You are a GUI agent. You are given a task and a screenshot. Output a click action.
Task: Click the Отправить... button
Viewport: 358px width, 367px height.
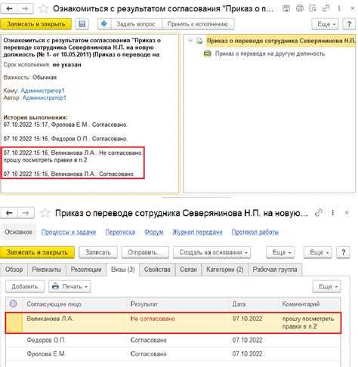click(145, 252)
